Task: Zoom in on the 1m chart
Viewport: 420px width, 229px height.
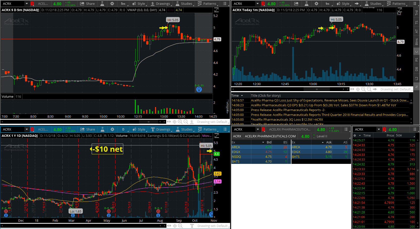Action: 363,89
